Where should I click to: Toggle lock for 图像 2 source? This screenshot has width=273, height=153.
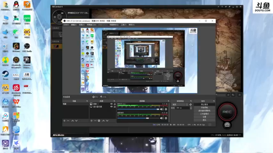[115, 104]
